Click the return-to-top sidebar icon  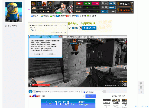[141, 87]
